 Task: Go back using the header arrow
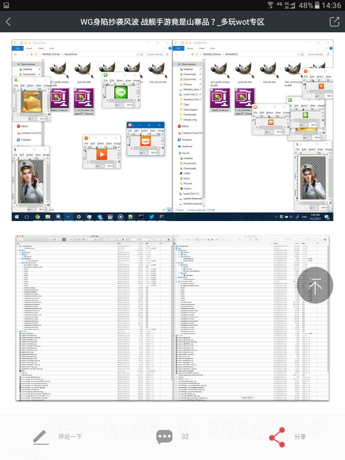point(8,22)
